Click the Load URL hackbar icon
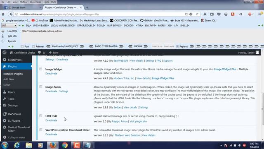 pyautogui.click(x=3, y=31)
